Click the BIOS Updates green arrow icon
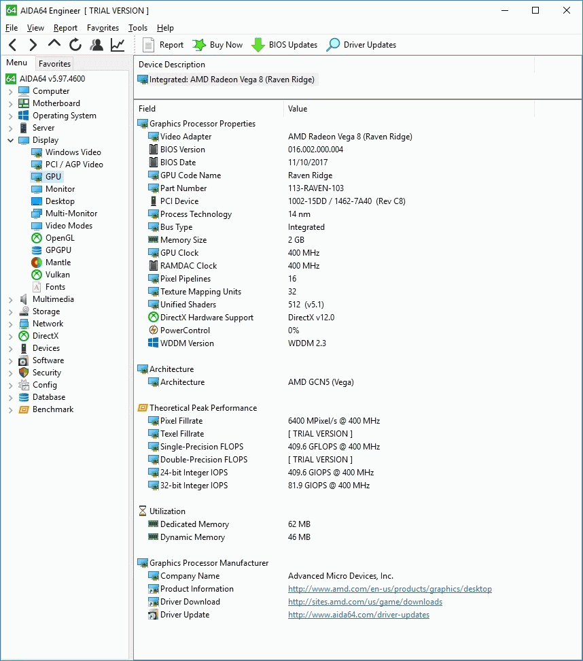The image size is (583, 661). coord(258,45)
